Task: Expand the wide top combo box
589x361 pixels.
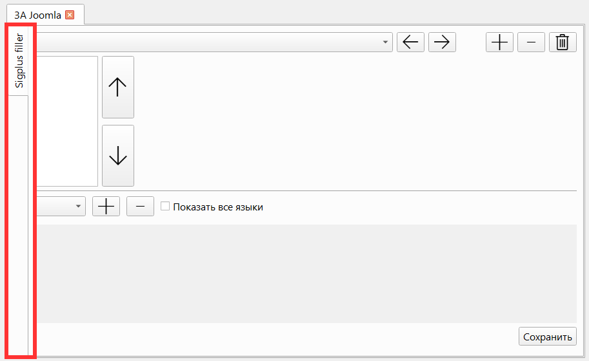Action: click(x=215, y=42)
